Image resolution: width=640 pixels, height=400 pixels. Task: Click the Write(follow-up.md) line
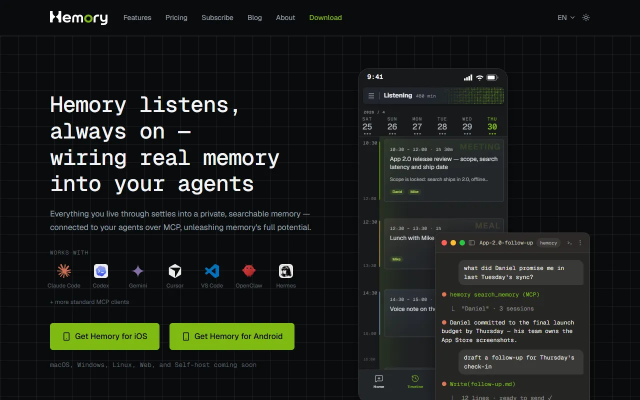[x=478, y=384]
